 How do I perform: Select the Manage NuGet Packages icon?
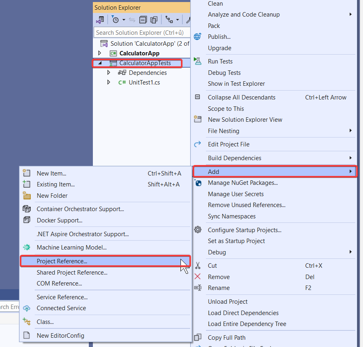click(x=198, y=183)
